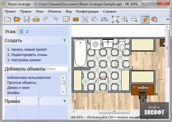This screenshot has width=172, height=122.
Task: Click the canvas vertical scrollbar thumb
Action: coord(167,48)
